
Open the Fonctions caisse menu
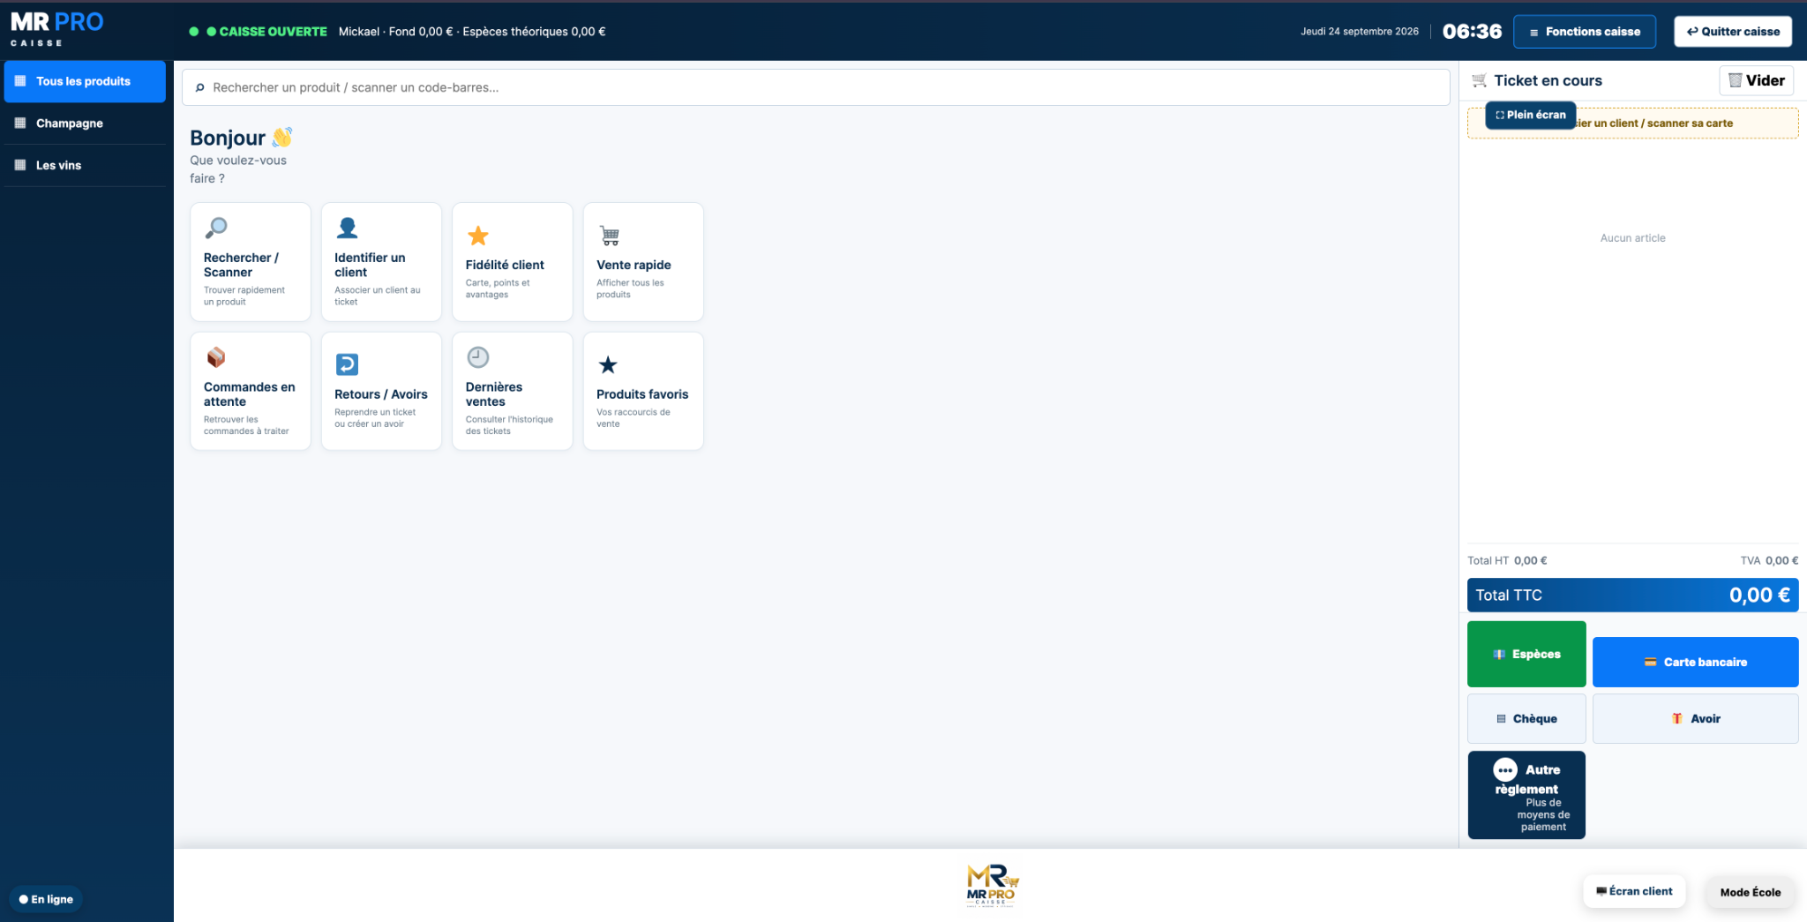[1585, 32]
